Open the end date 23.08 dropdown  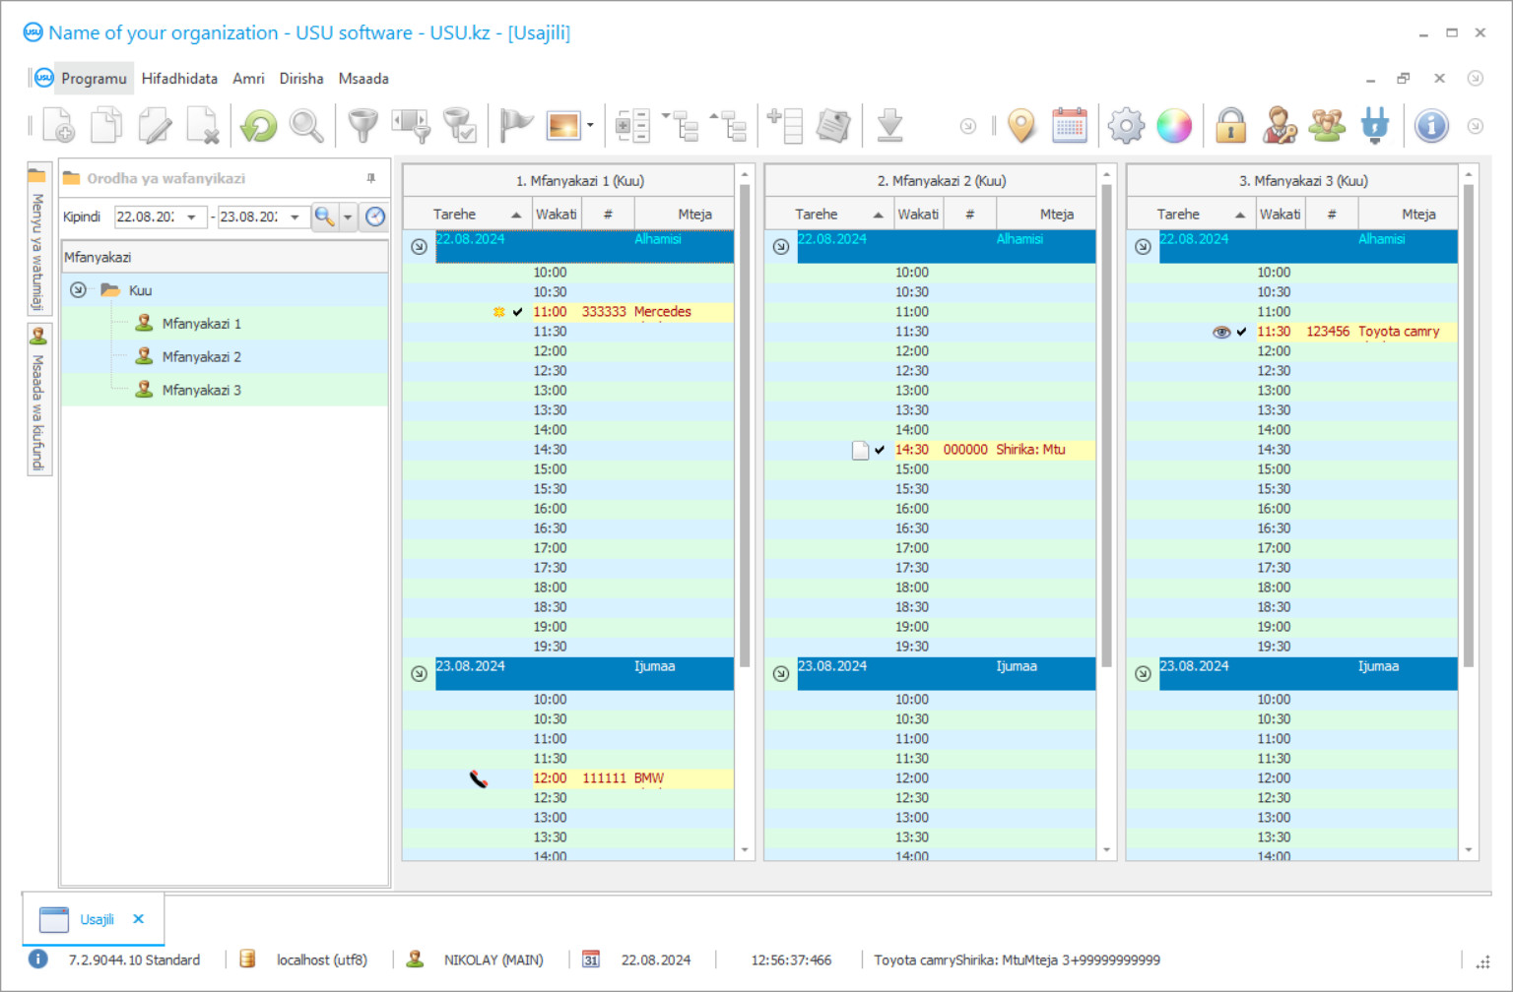(295, 217)
